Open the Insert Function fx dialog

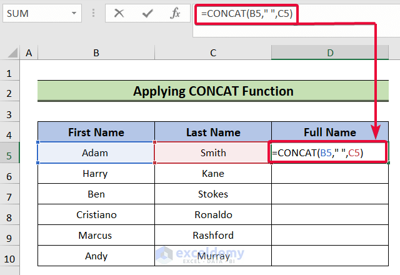(x=176, y=12)
